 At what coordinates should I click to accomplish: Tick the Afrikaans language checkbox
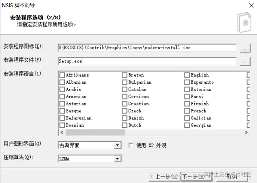[62, 75]
